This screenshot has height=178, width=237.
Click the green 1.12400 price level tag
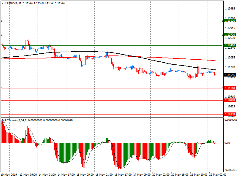[x=230, y=45]
